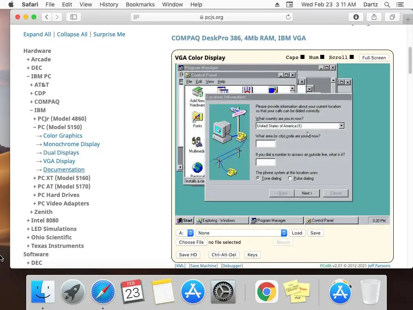The height and width of the screenshot is (310, 413).
Task: Open the macOS Window menu
Action: [173, 4]
